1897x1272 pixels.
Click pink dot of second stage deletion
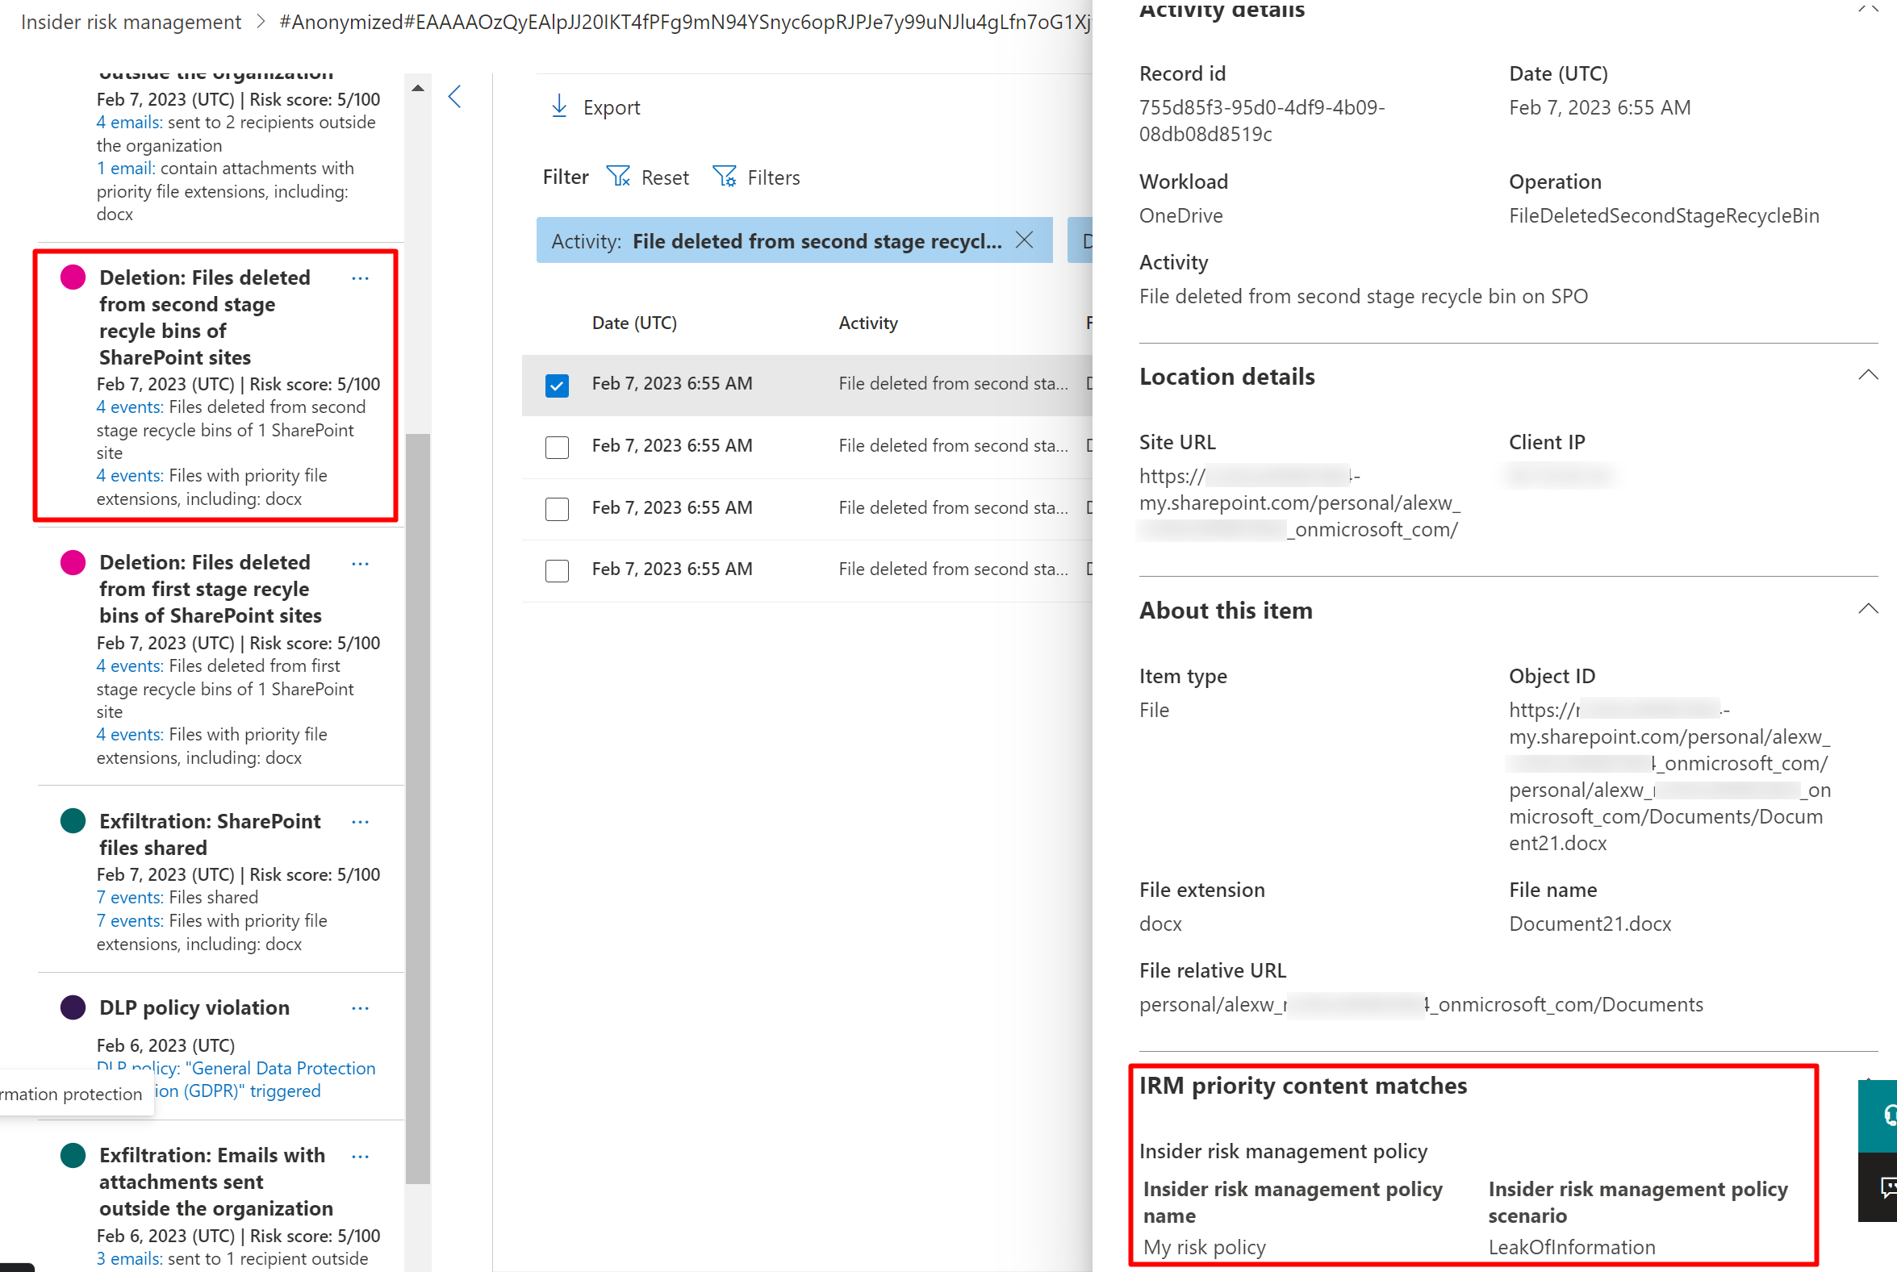[x=73, y=277]
